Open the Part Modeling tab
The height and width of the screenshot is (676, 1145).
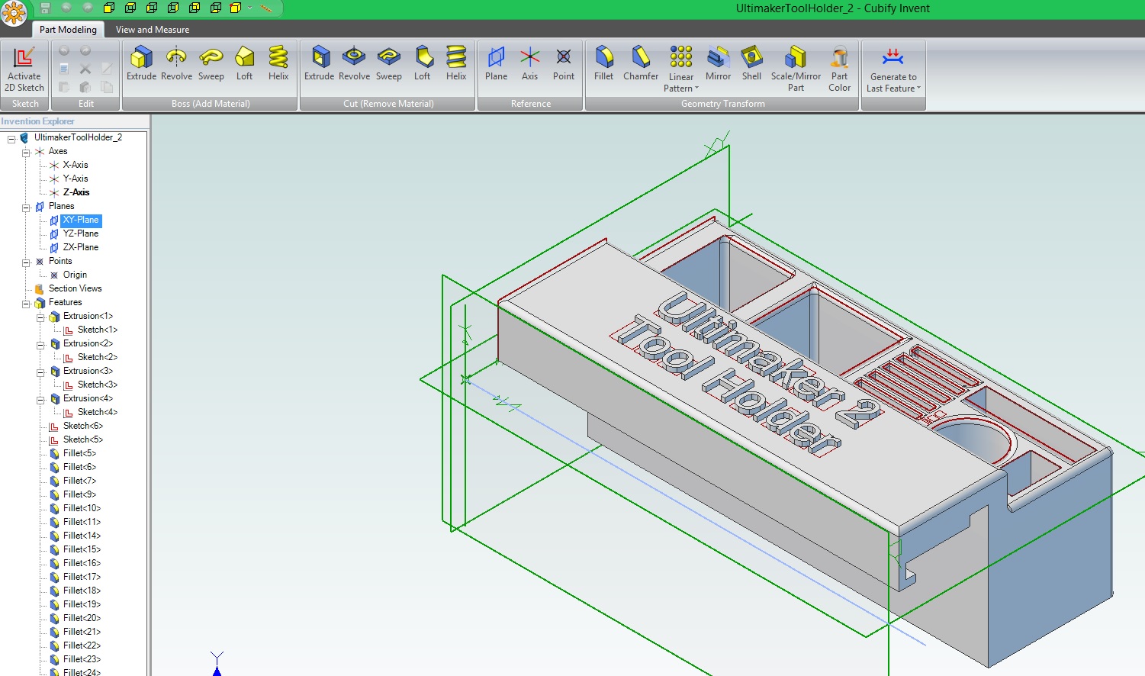(x=68, y=30)
